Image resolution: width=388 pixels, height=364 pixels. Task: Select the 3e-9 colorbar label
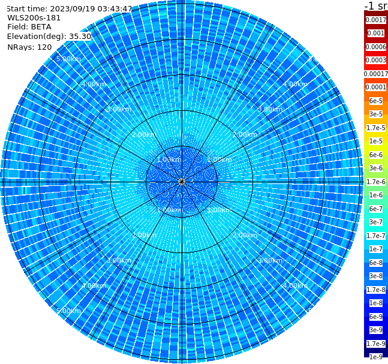[376, 330]
